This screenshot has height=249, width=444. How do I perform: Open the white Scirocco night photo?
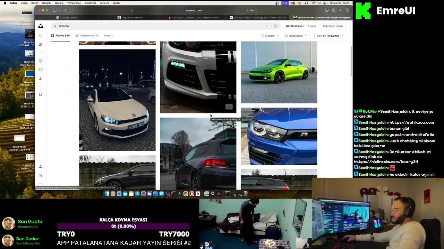pyautogui.click(x=117, y=100)
